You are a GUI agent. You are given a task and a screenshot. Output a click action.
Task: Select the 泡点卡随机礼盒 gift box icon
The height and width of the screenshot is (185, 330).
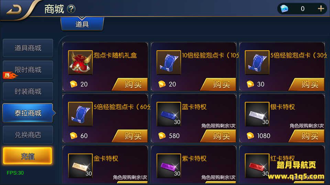click(x=80, y=62)
